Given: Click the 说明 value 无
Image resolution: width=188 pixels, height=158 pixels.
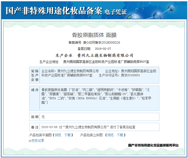Looking at the screenshot, I should pos(43,117).
